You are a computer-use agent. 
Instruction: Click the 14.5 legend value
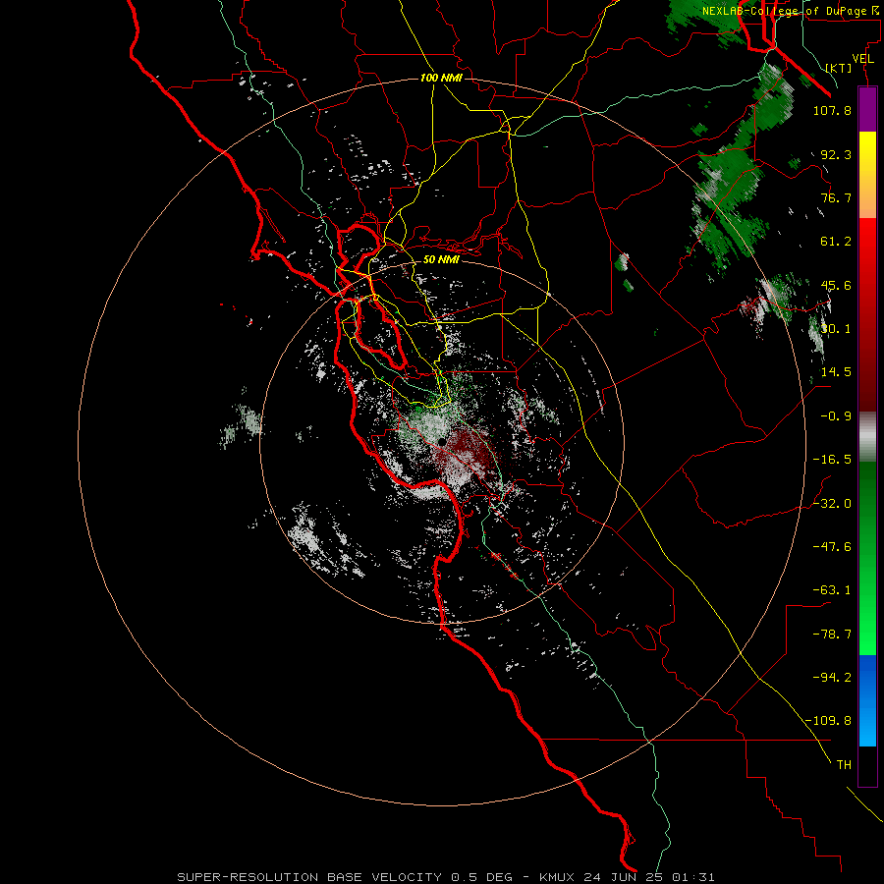[836, 372]
